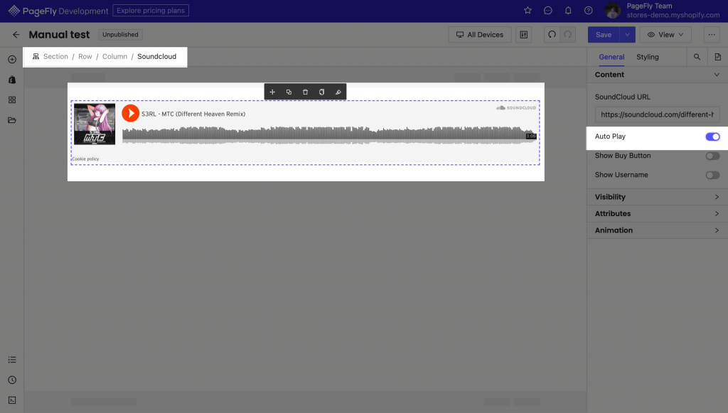Click the copy style icon in element toolbar

coord(321,92)
